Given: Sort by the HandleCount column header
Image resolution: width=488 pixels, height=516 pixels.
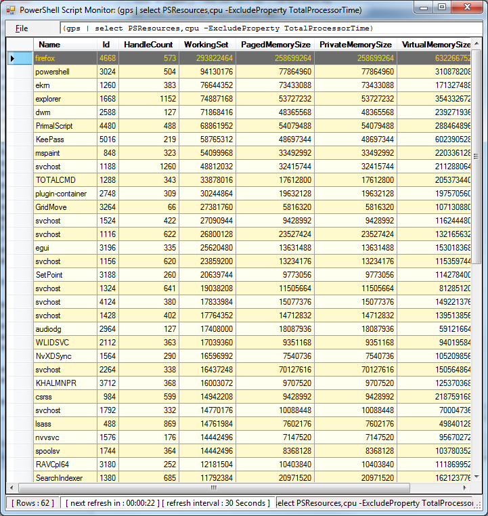Looking at the screenshot, I should click(x=148, y=45).
